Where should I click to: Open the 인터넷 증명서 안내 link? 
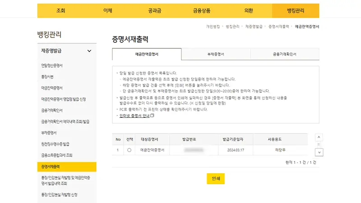pos(134,115)
